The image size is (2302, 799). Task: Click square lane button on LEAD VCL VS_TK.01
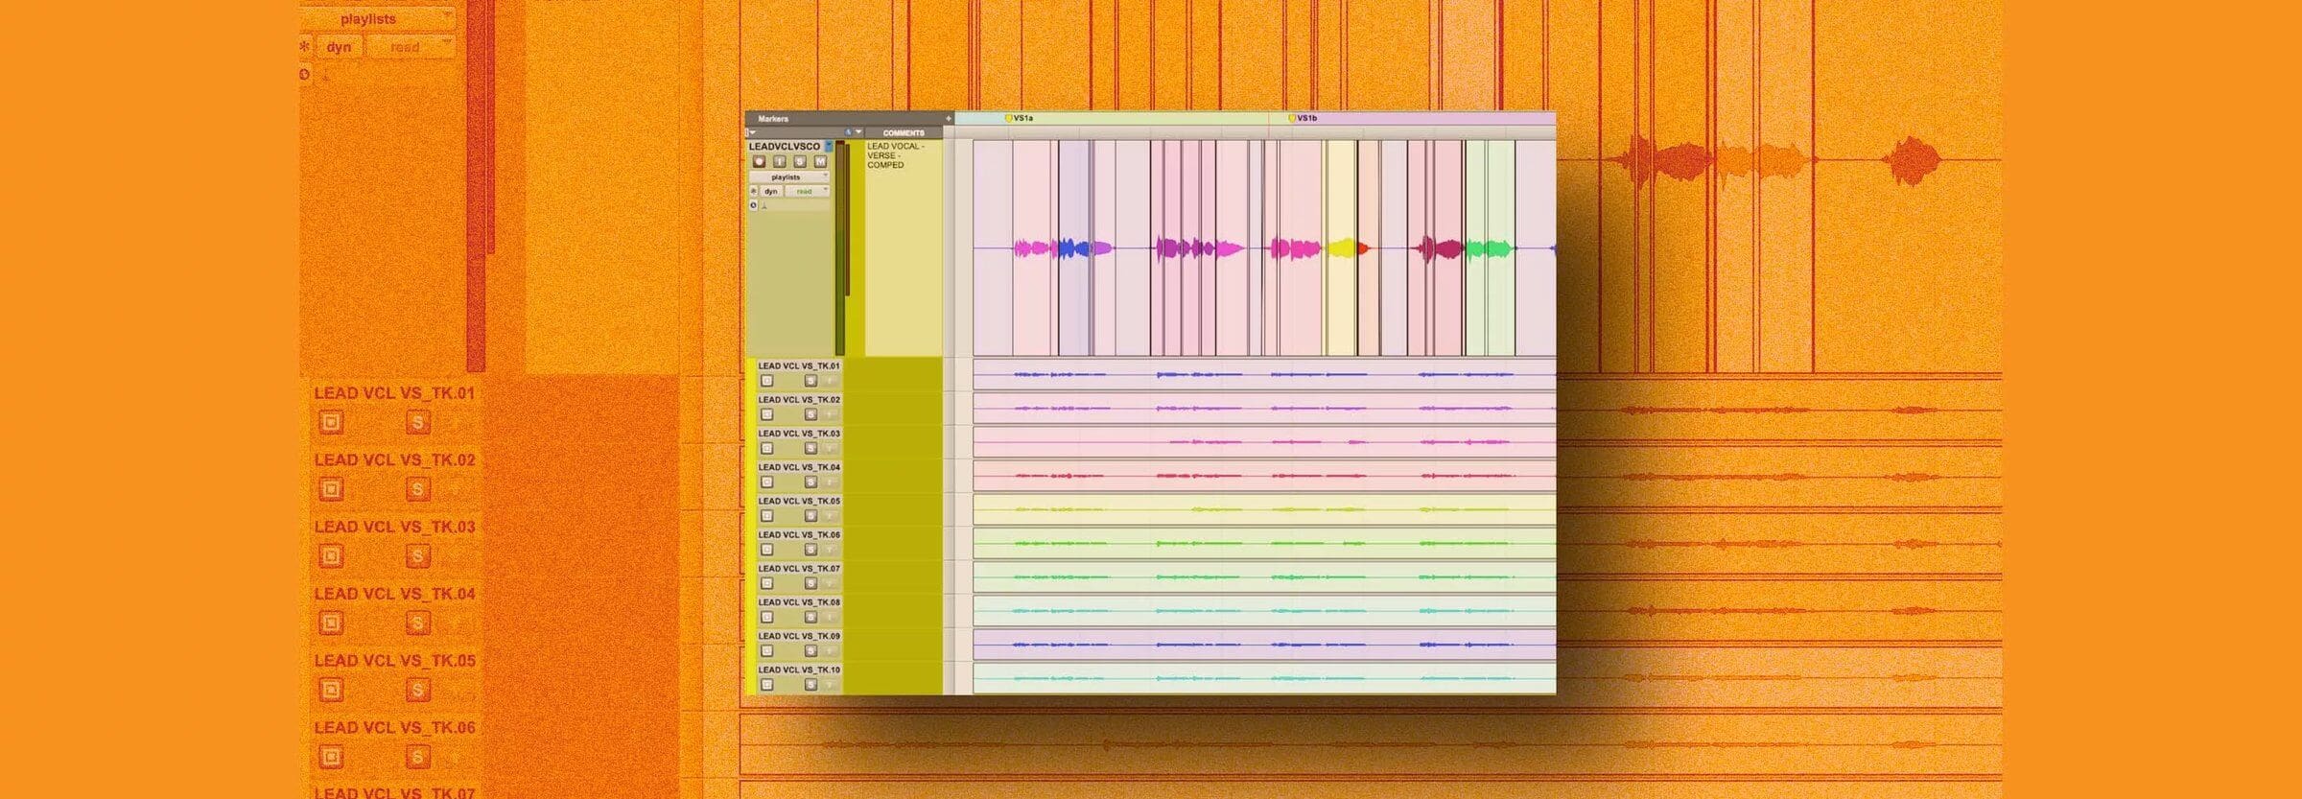[766, 381]
